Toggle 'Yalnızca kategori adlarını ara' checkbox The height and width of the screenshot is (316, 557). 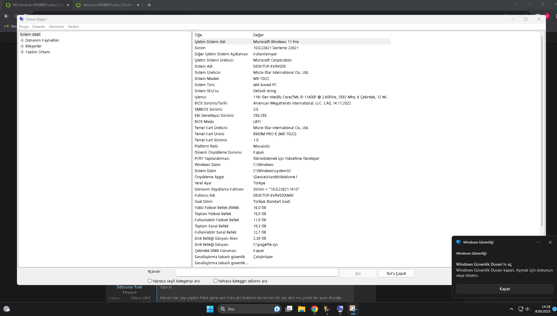click(x=215, y=281)
